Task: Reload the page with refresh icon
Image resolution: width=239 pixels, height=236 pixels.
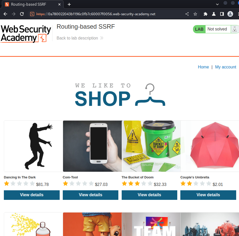Action: [22, 14]
